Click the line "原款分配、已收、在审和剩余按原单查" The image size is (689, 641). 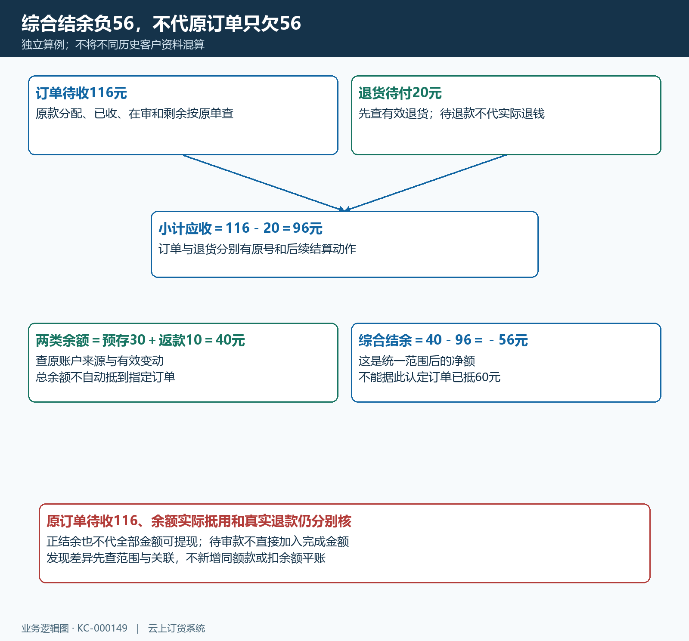[x=134, y=114]
